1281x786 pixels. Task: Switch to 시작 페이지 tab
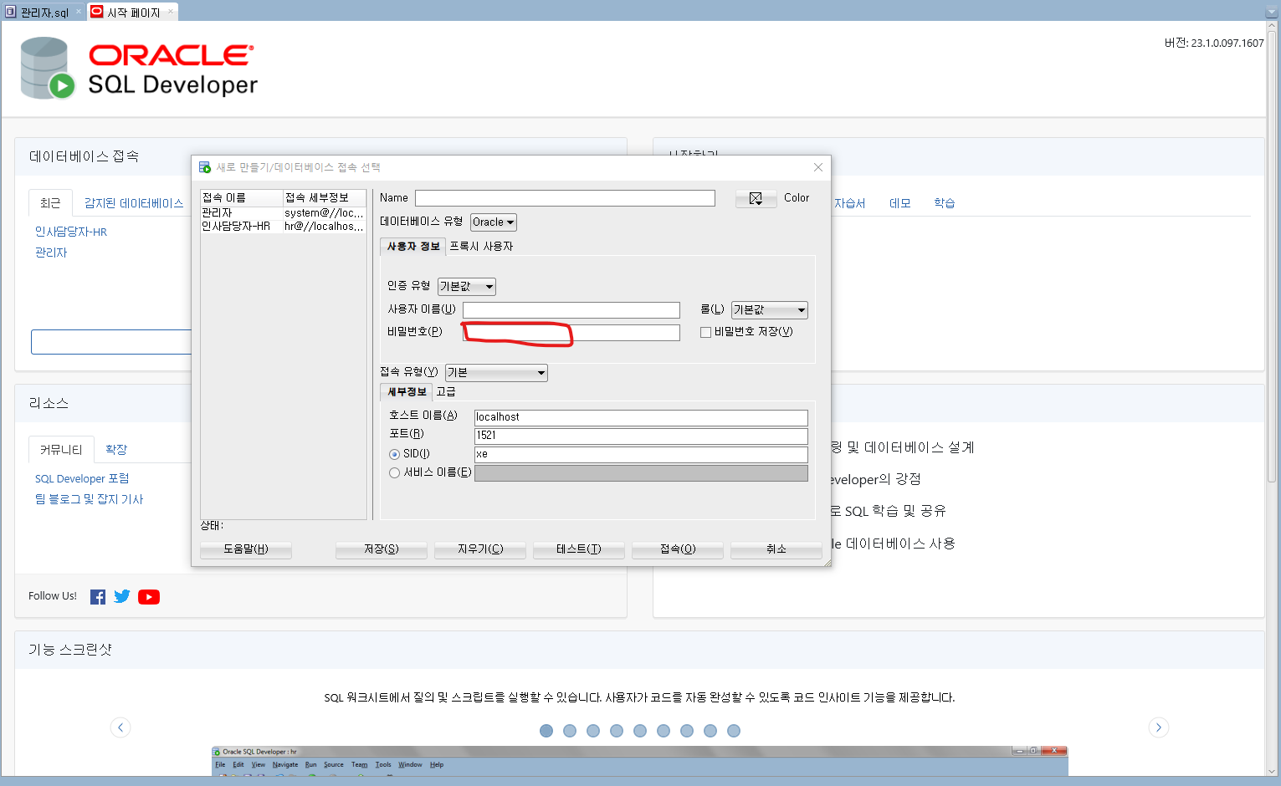(x=133, y=13)
